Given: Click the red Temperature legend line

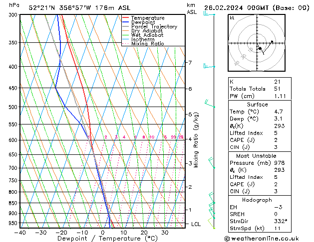Looking at the screenshot, I should 126,18.
